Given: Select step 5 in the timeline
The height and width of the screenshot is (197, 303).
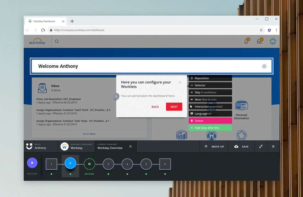Looking at the screenshot, I should click(x=146, y=164).
